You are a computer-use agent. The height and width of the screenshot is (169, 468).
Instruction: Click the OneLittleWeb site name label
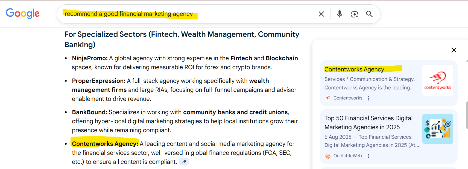(347, 156)
